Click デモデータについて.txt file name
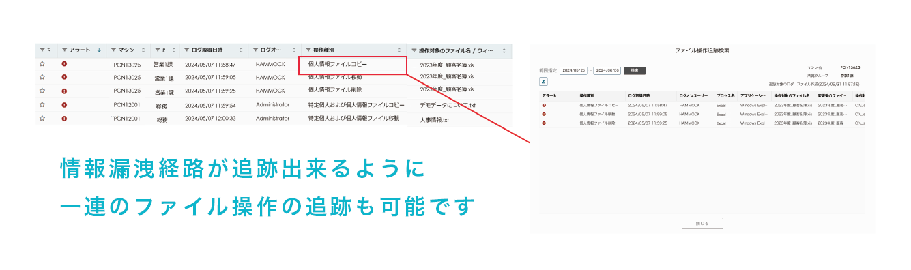The image size is (911, 270). [448, 106]
